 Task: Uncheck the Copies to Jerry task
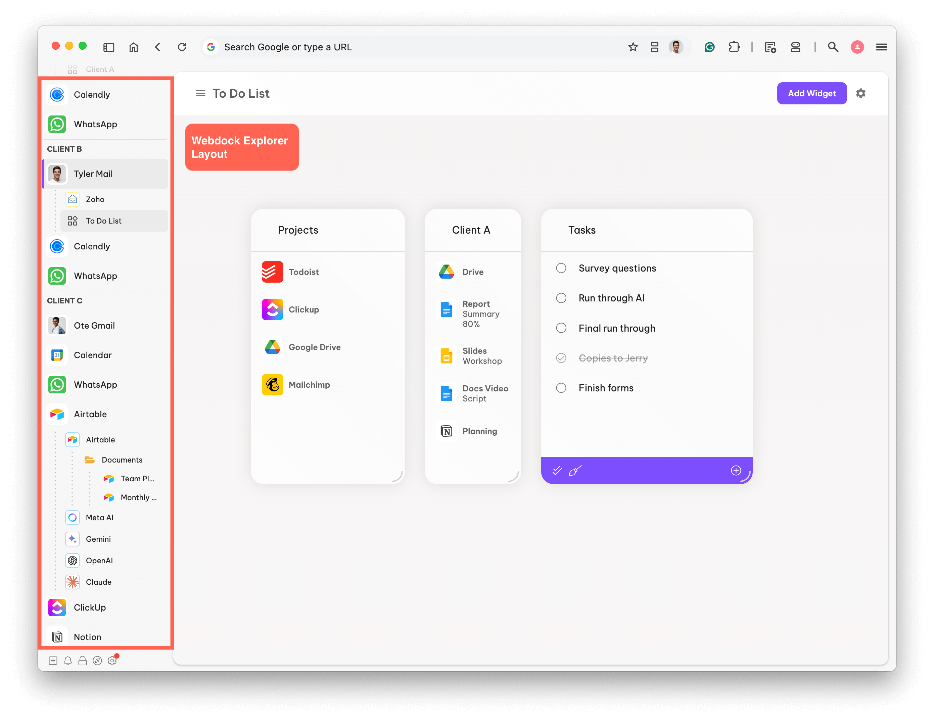(x=561, y=358)
